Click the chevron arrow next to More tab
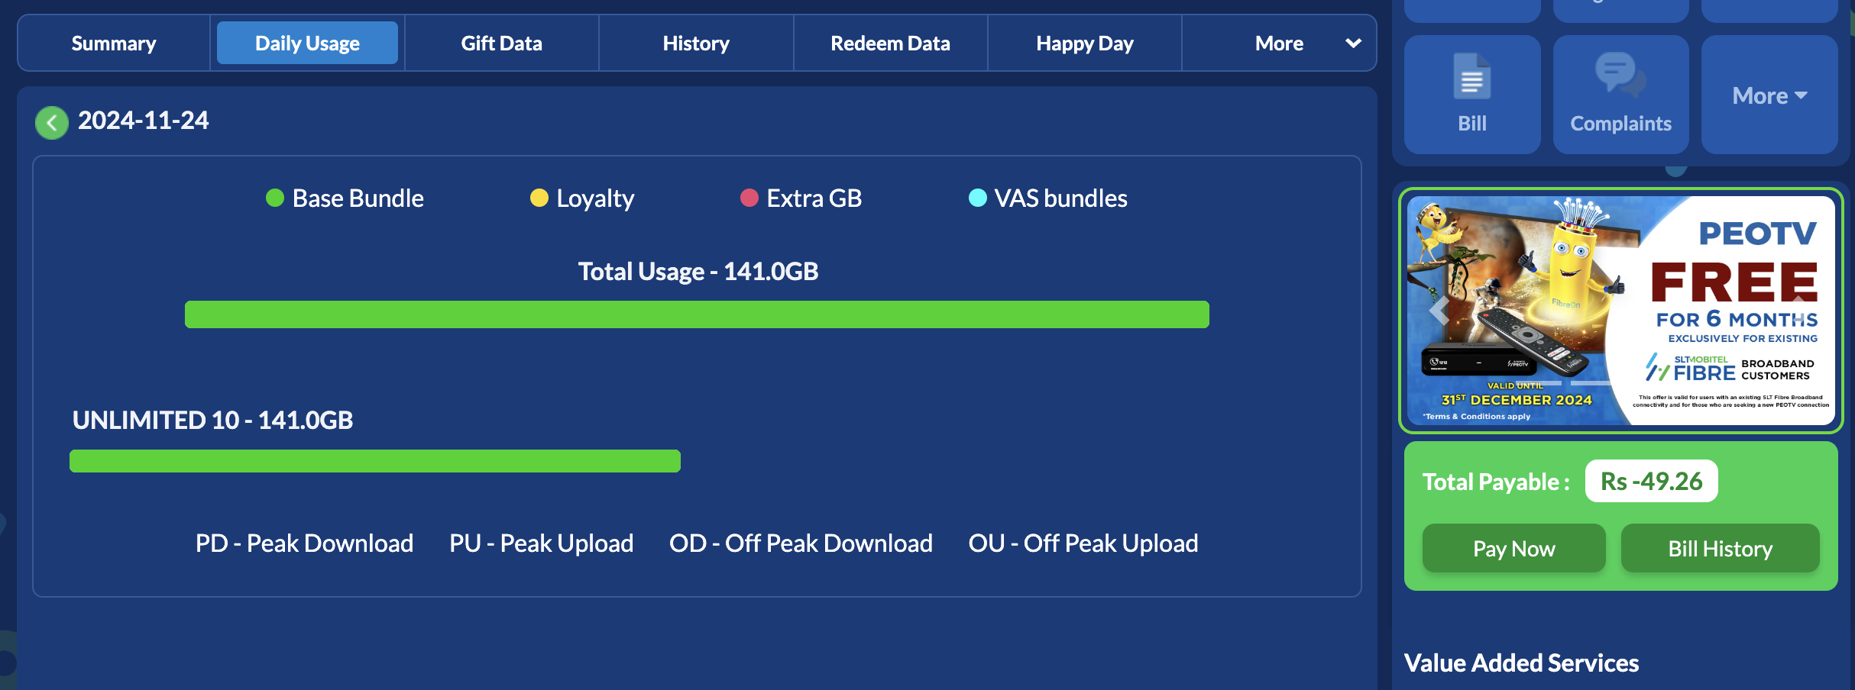The height and width of the screenshot is (690, 1855). (1353, 44)
